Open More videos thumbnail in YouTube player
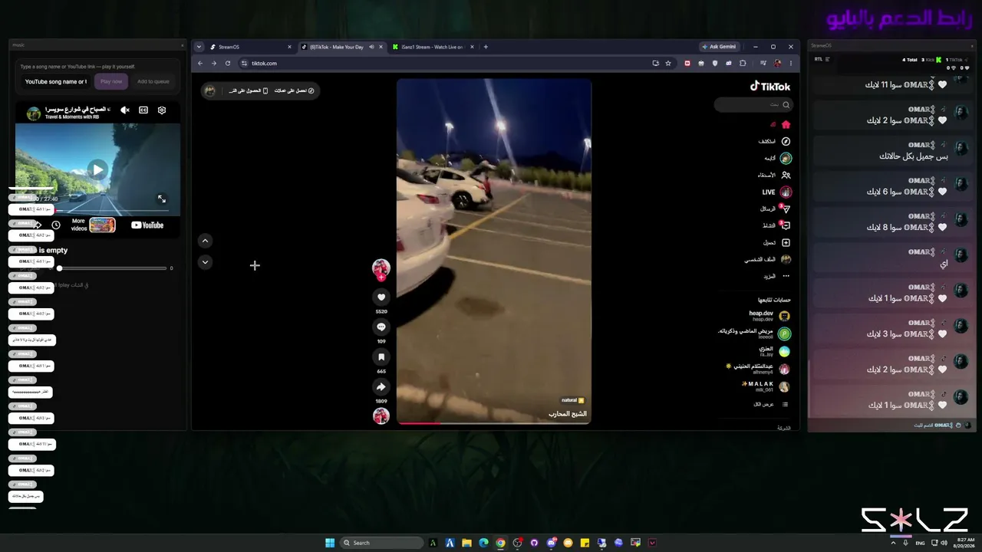Viewport: 982px width, 552px height. [x=102, y=225]
